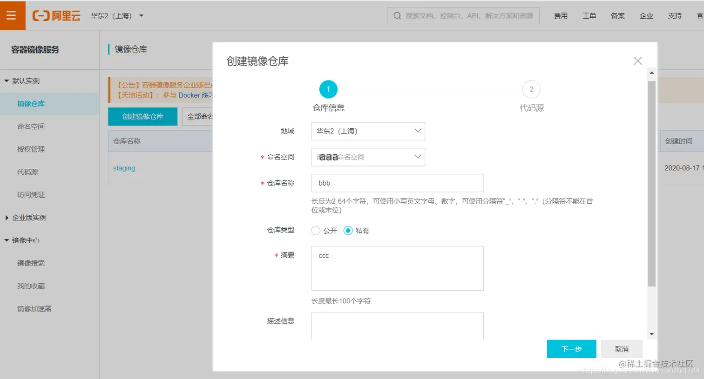This screenshot has width=704, height=379.
Task: Click the 仓库名称 input field
Action: click(397, 183)
